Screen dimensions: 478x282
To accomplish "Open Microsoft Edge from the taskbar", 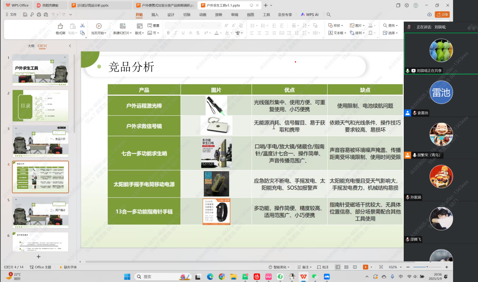I will click(x=210, y=277).
